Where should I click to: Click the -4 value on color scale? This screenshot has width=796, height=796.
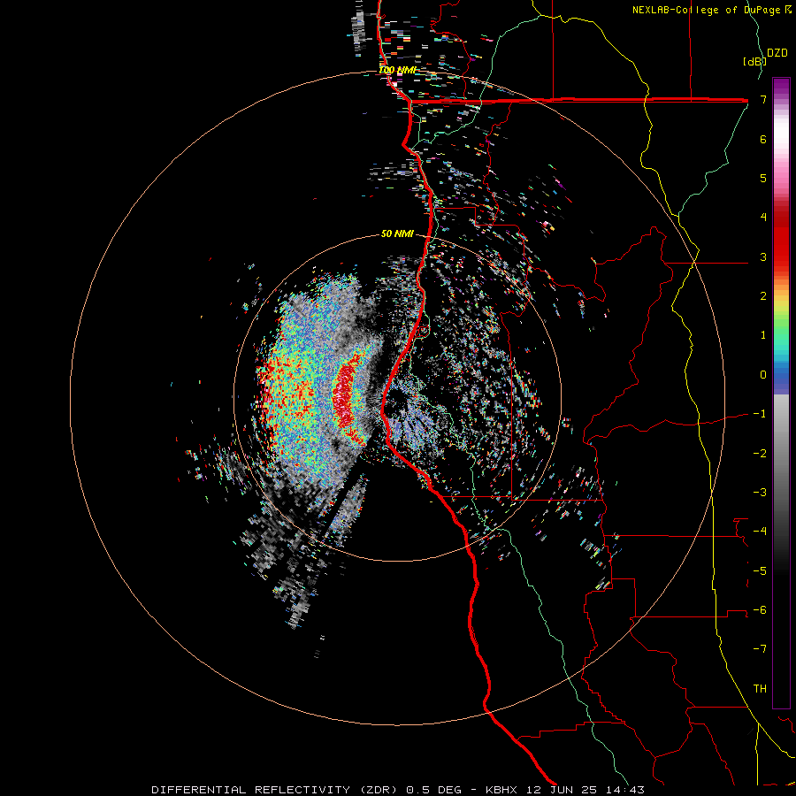coord(760,531)
